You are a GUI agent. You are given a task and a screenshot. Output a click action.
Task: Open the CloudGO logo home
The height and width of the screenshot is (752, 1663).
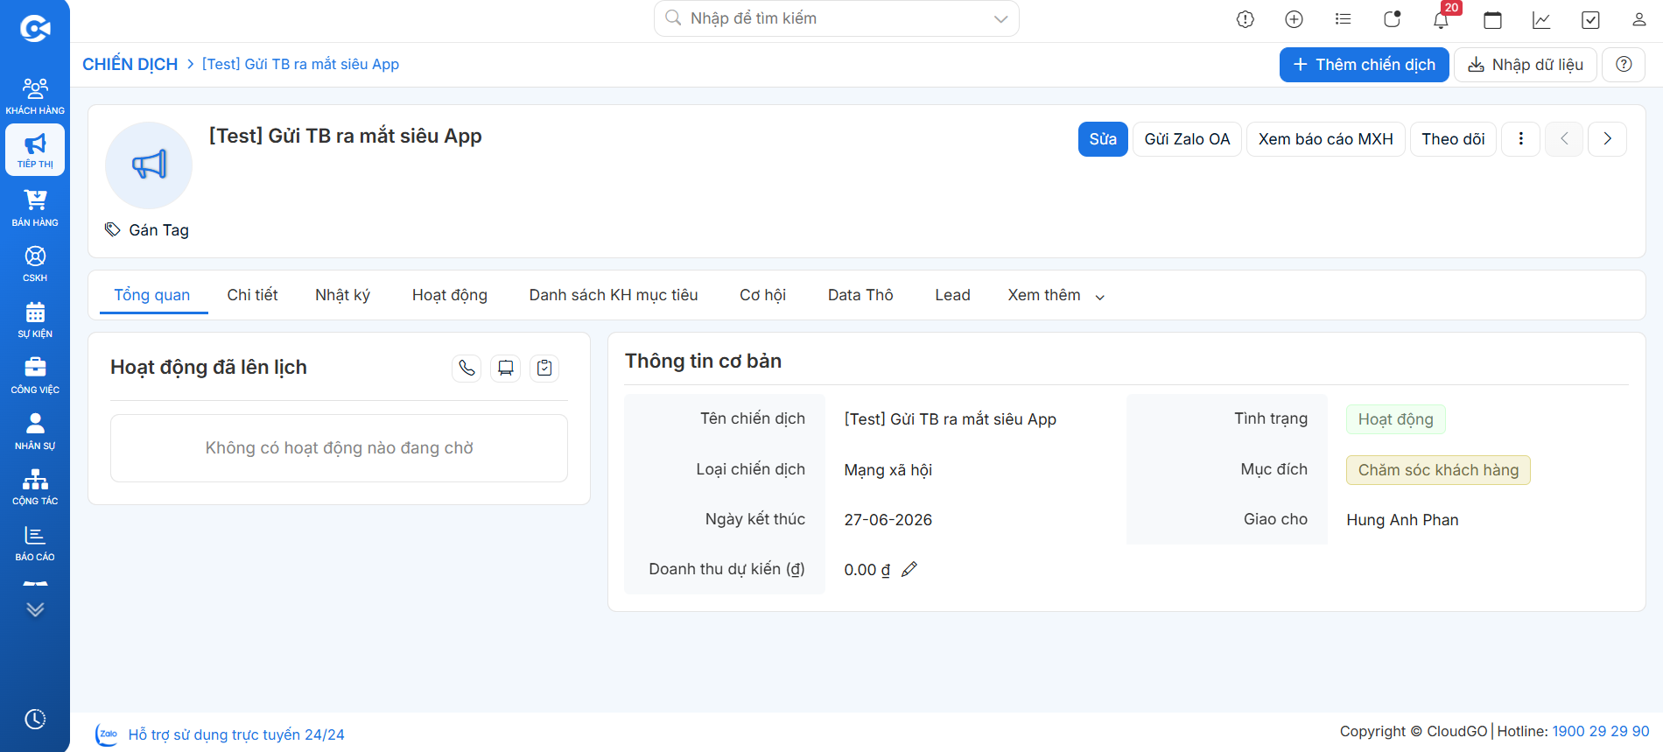click(35, 29)
